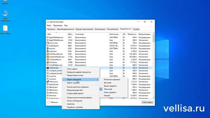Click the process list scrollbar thumb
Viewport: 210px width, 118px height.
(x=154, y=39)
